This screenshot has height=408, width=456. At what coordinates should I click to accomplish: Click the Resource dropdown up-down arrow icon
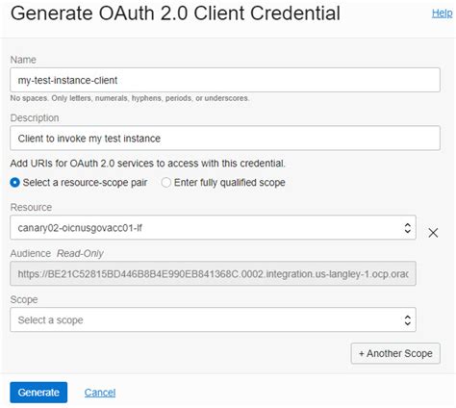pyautogui.click(x=407, y=228)
